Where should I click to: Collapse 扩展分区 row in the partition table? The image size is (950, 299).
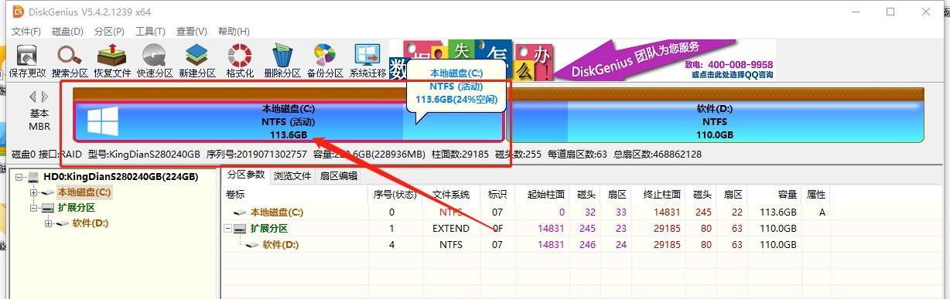point(227,229)
